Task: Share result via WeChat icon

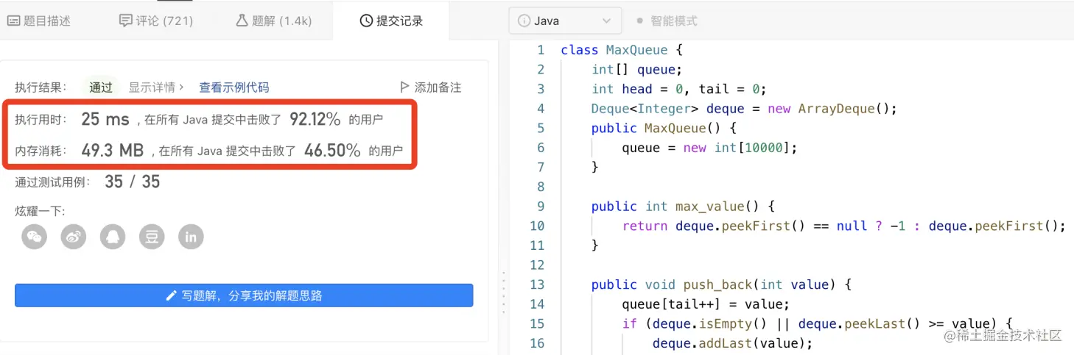Action: click(35, 237)
